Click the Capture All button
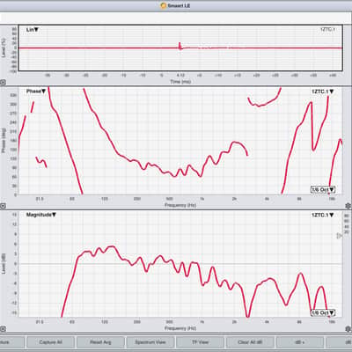The height and width of the screenshot is (352, 352). [x=50, y=342]
